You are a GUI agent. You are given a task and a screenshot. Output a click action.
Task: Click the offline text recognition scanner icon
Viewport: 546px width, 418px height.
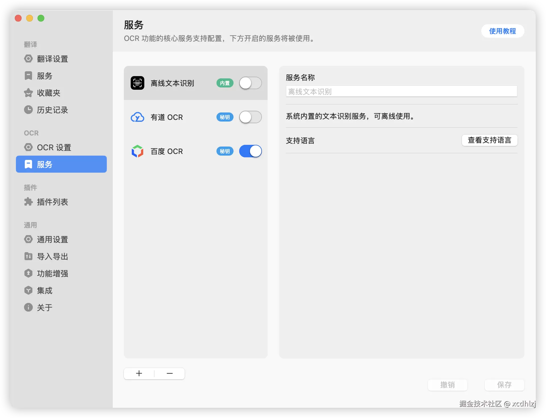coord(137,83)
